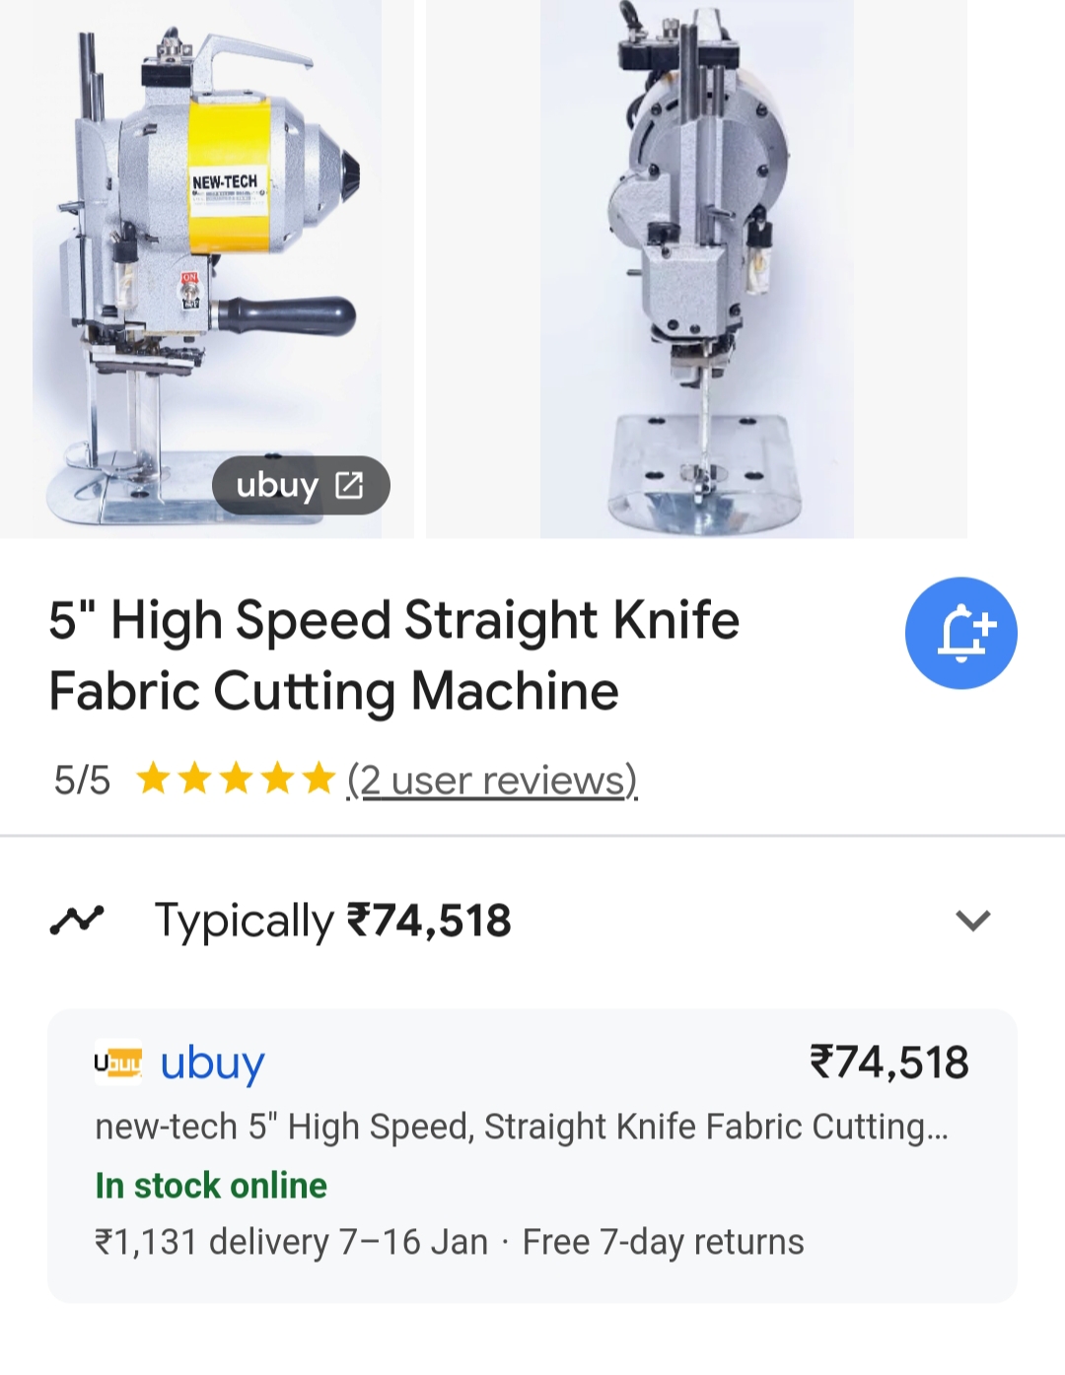Viewport: 1065px width, 1375px height.
Task: Open the 2 user reviews link
Action: pos(492,780)
